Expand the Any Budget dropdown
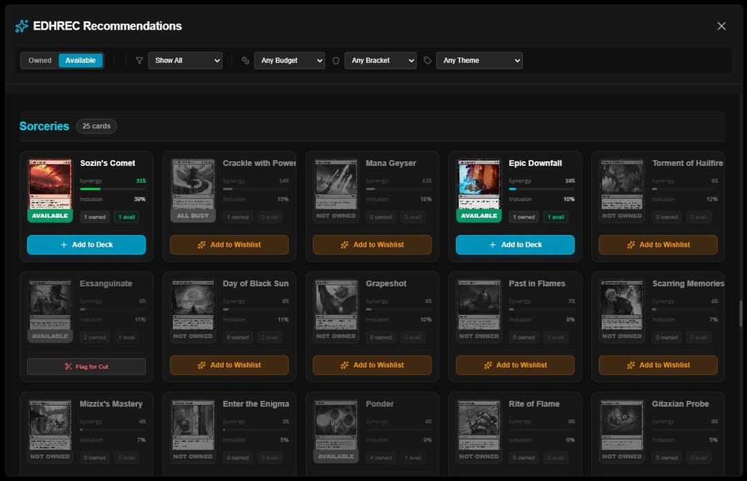 click(289, 61)
